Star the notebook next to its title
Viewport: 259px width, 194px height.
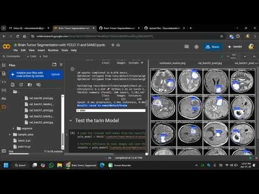[113, 45]
